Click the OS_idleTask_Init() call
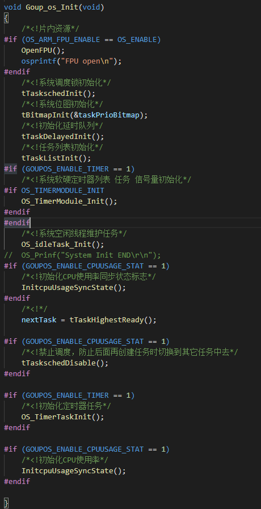The height and width of the screenshot is (509, 261). (x=62, y=244)
